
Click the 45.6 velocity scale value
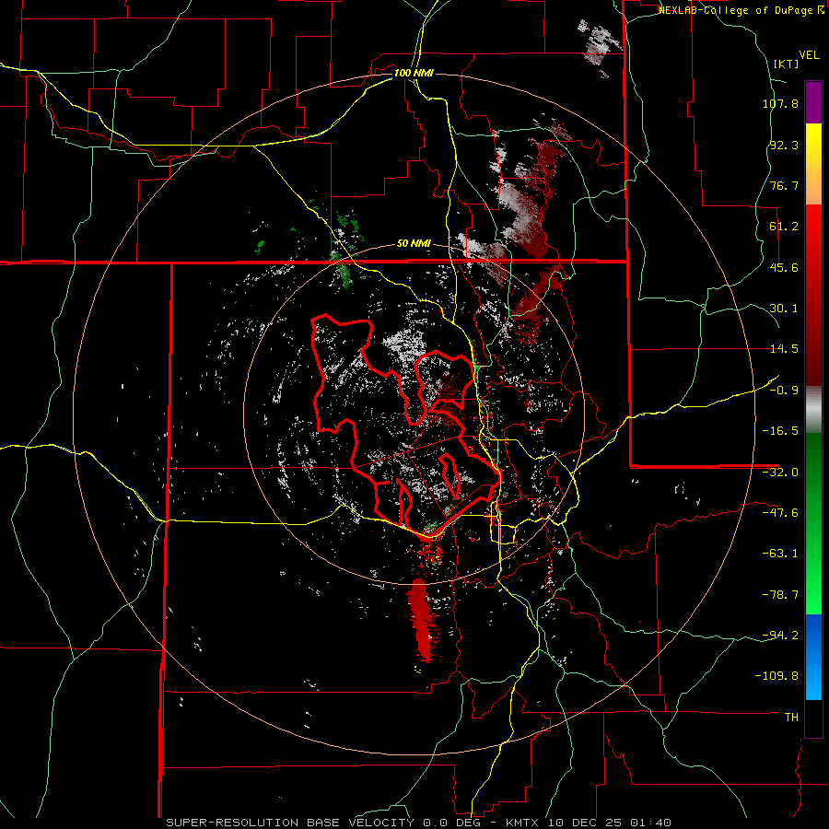click(x=784, y=267)
